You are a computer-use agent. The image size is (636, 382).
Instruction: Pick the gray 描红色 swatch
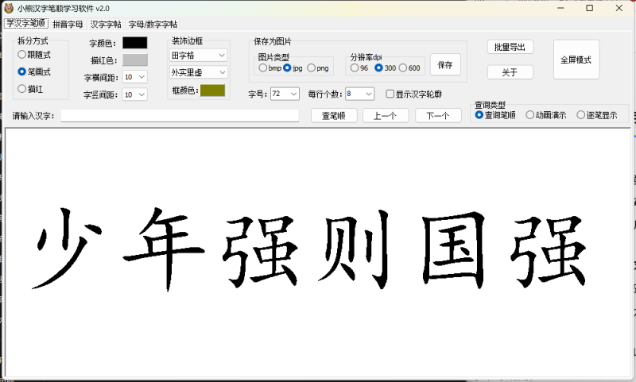(x=135, y=60)
